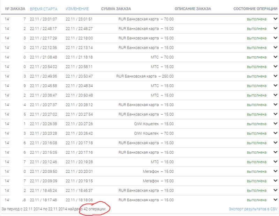Click the start time 22.11 / 18:45:24
The height and width of the screenshot is (216, 279).
coord(43,190)
